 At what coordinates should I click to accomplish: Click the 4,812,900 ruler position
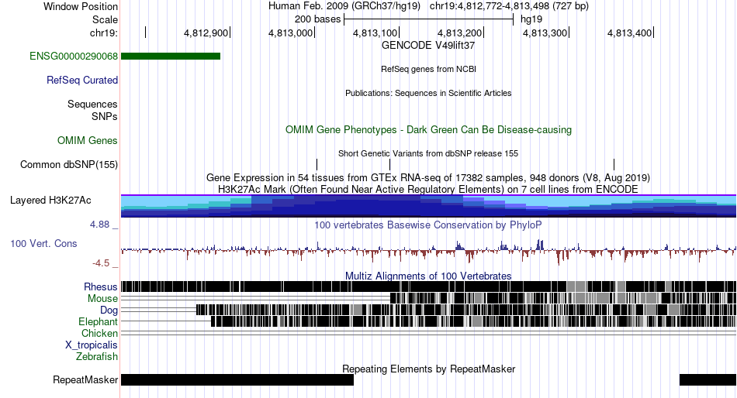[206, 33]
